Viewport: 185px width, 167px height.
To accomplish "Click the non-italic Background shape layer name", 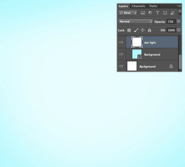I will point(152,55).
